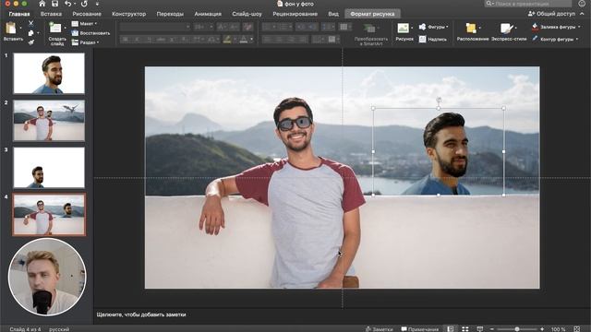Viewport: 591px width, 332px height.
Task: Click the 100 % zoom level
Action: coord(558,329)
